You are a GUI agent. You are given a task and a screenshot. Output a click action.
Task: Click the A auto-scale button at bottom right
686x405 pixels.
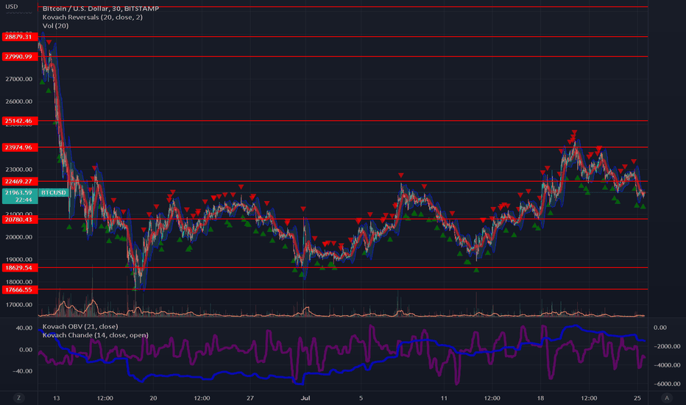pyautogui.click(x=667, y=398)
